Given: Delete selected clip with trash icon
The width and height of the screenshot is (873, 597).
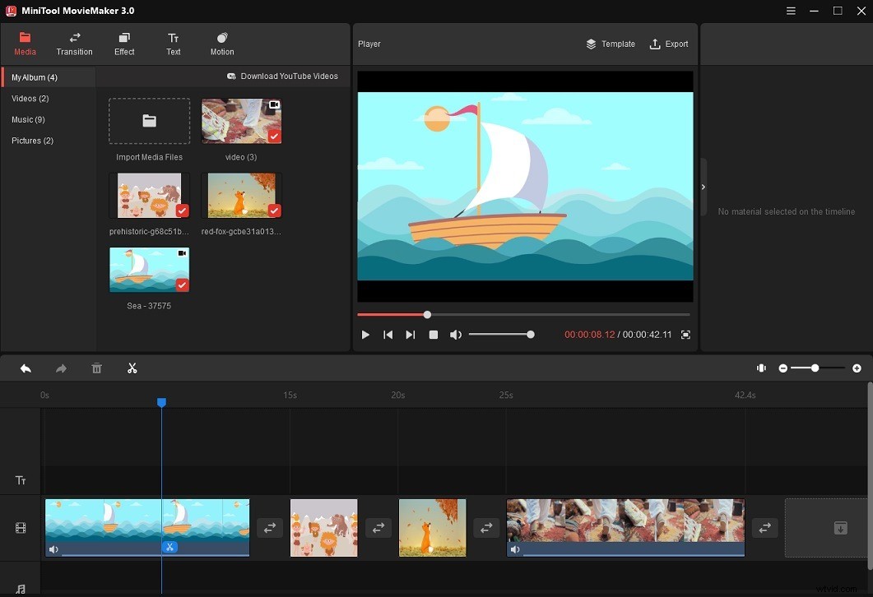Looking at the screenshot, I should [x=96, y=368].
